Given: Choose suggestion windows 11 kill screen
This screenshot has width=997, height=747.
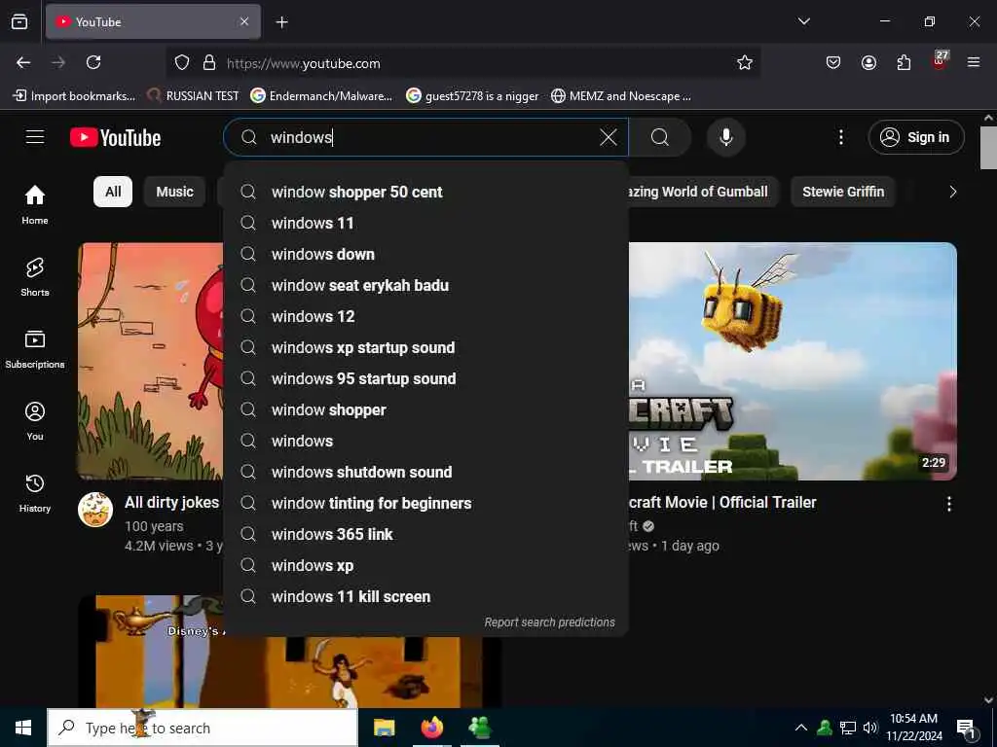Looking at the screenshot, I should (426, 596).
